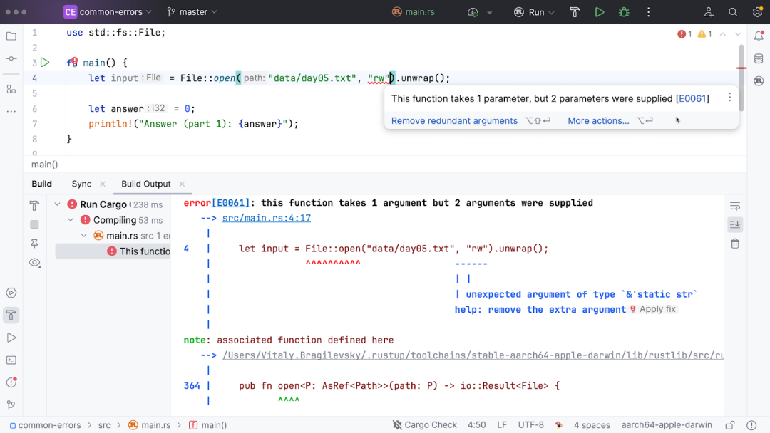Click the rebuild hammer in Build panel toolbar
The image size is (770, 433).
(34, 206)
